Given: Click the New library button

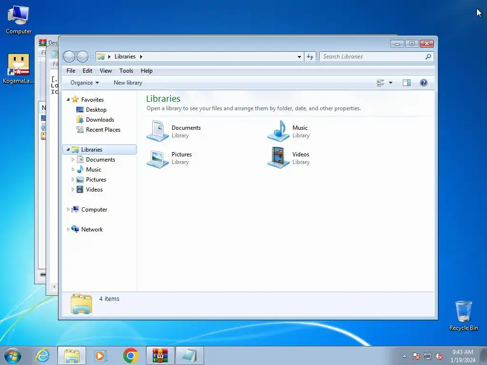Looking at the screenshot, I should tap(127, 83).
